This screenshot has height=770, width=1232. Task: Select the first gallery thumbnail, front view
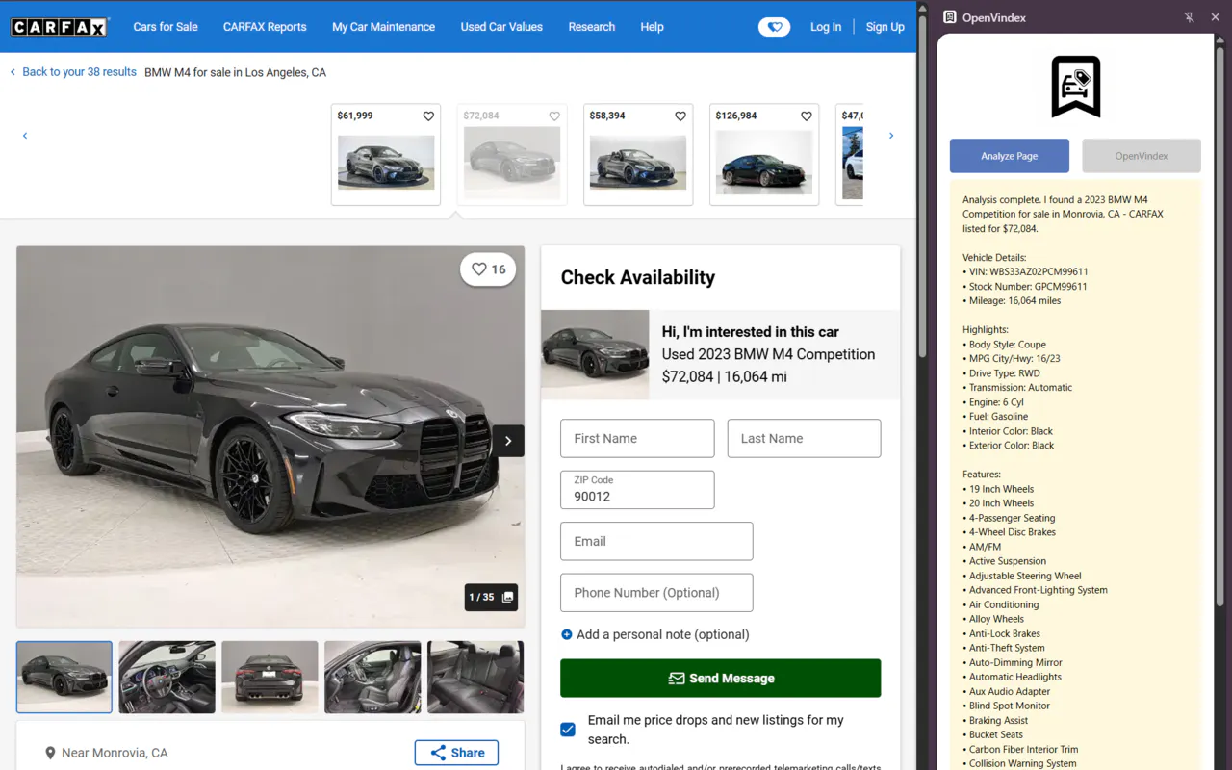click(x=64, y=678)
